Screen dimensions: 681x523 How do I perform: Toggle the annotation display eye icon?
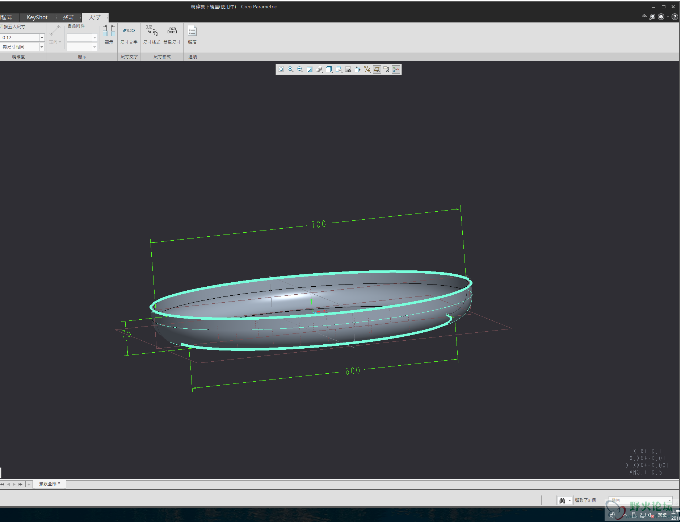pos(386,69)
